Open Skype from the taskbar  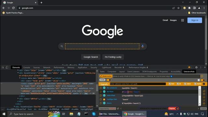coord(94,114)
